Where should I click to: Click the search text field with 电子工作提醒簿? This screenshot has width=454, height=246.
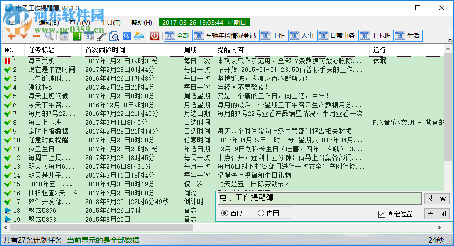[319, 198]
